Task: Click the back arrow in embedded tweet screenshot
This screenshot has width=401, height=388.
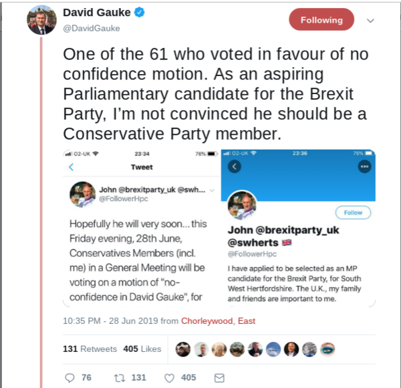Action: pyautogui.click(x=72, y=167)
